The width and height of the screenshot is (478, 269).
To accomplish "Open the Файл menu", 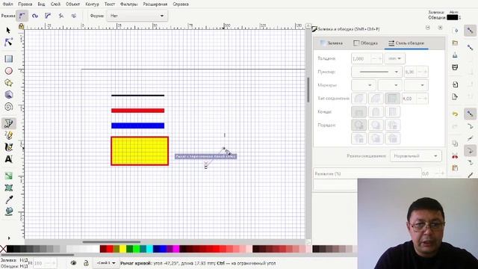I will point(7,4).
